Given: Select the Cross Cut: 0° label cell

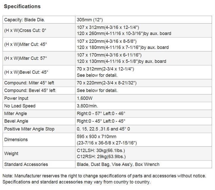Looking at the screenshot, I should (x=25, y=30).
